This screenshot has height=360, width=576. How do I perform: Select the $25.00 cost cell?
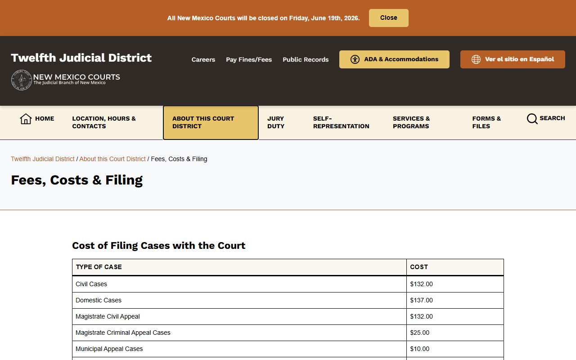click(455, 333)
